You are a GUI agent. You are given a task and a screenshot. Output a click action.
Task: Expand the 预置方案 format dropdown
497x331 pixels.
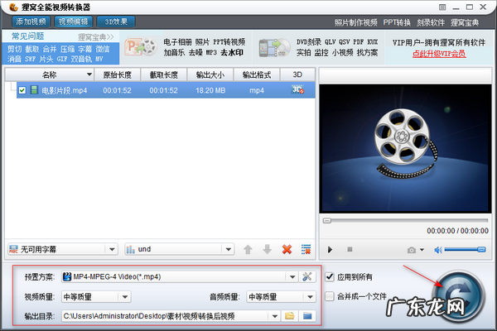[291, 276]
